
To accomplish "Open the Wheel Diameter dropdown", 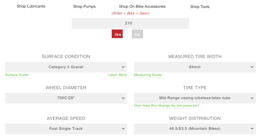I will pos(66,98).
